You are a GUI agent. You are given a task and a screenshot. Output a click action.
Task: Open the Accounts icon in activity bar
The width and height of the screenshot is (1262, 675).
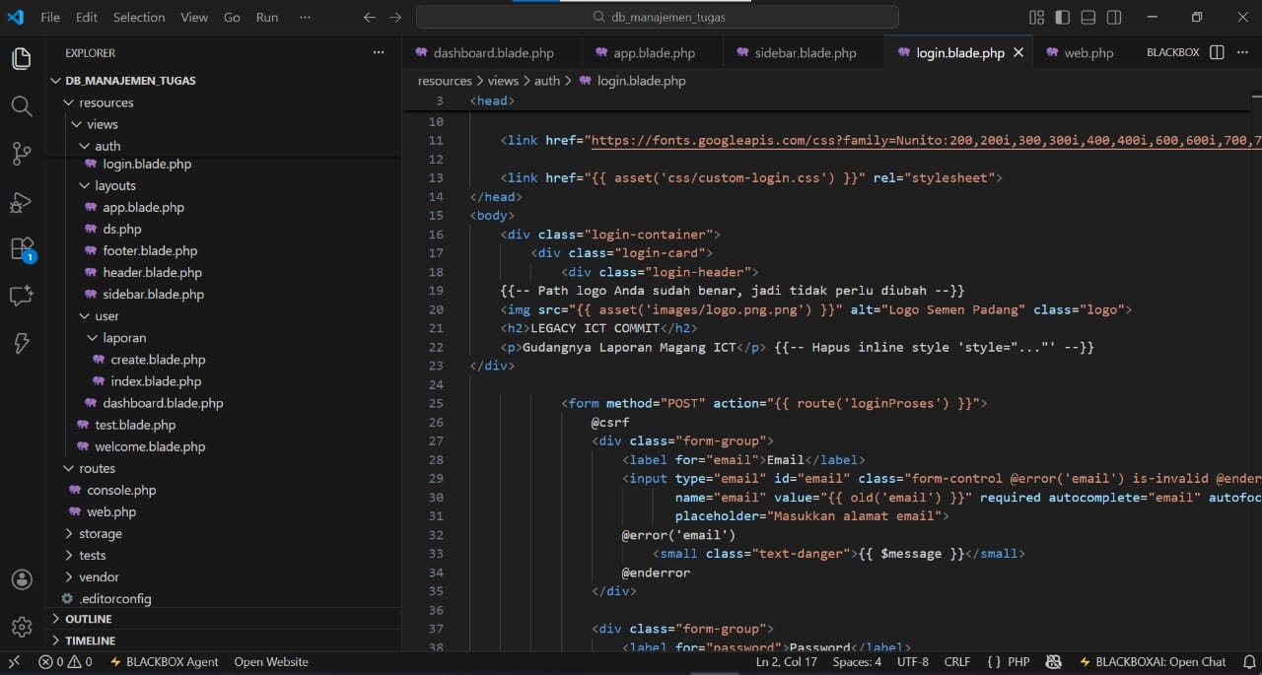click(x=22, y=580)
